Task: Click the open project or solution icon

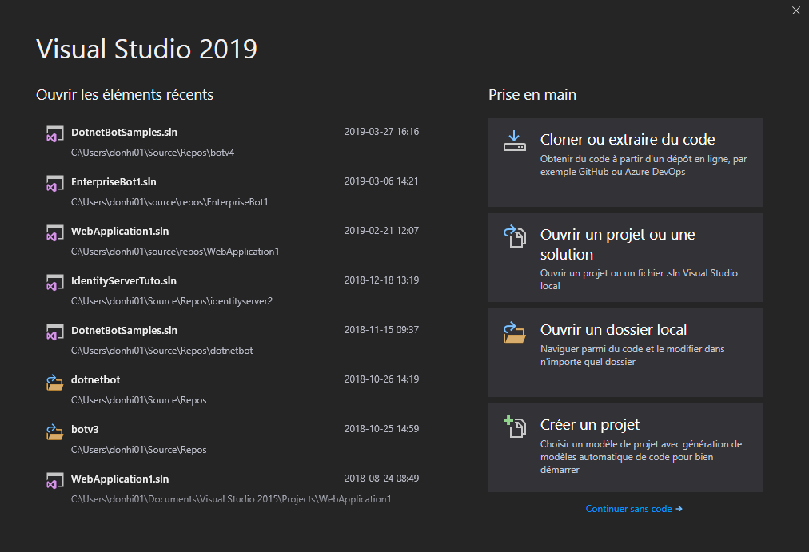Action: (514, 236)
